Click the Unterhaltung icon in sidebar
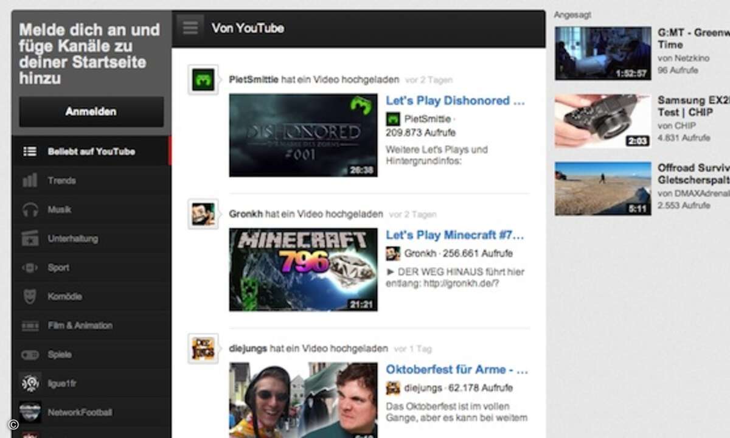 pyautogui.click(x=30, y=238)
